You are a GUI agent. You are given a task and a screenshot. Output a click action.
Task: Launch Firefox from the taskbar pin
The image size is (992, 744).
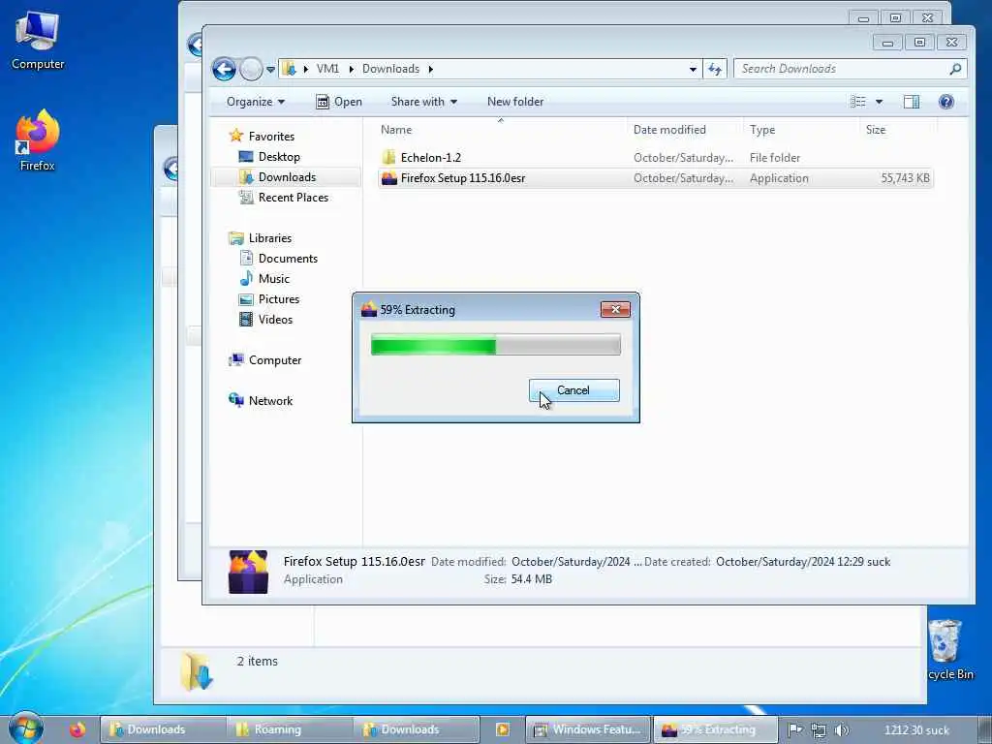77,729
